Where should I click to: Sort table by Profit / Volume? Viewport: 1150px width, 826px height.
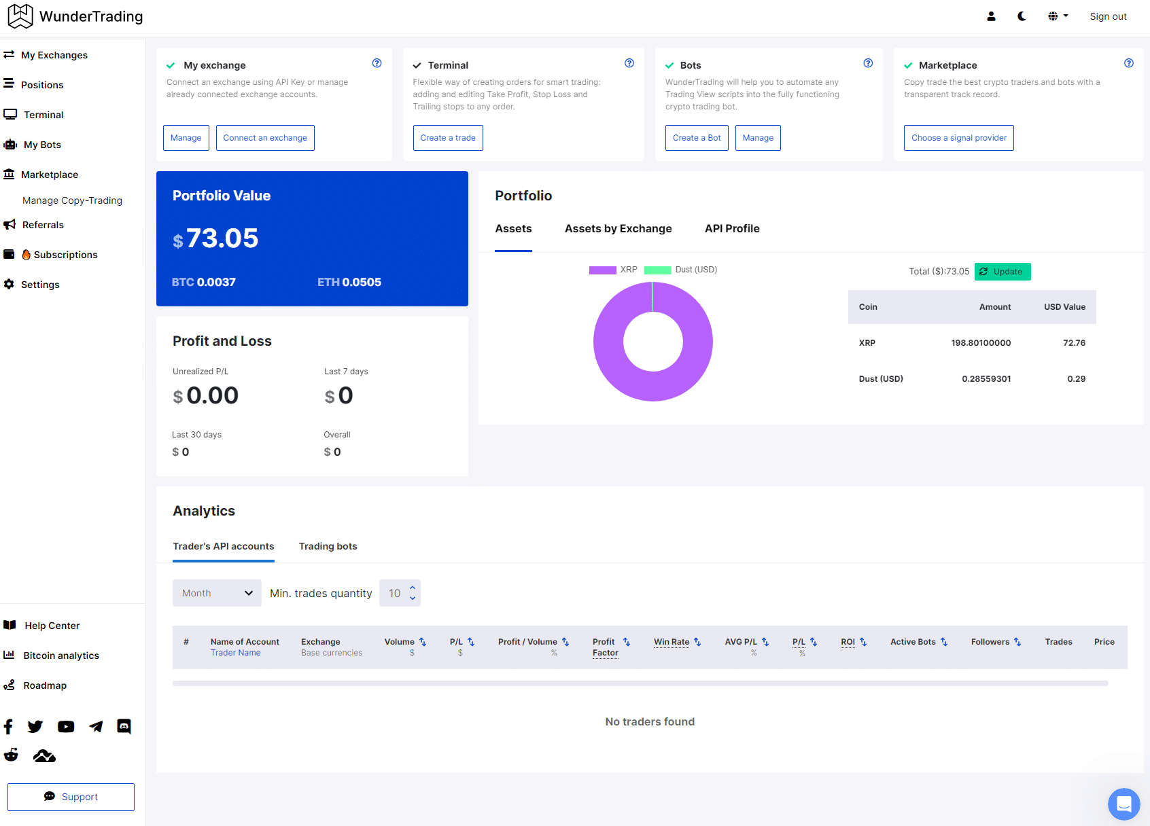pos(565,642)
